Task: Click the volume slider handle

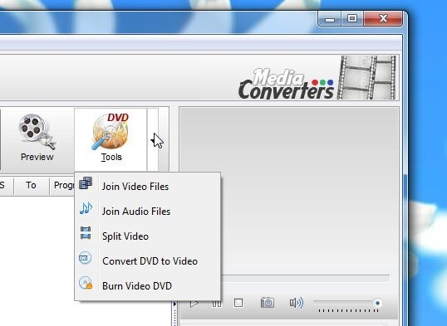Action: tap(377, 303)
